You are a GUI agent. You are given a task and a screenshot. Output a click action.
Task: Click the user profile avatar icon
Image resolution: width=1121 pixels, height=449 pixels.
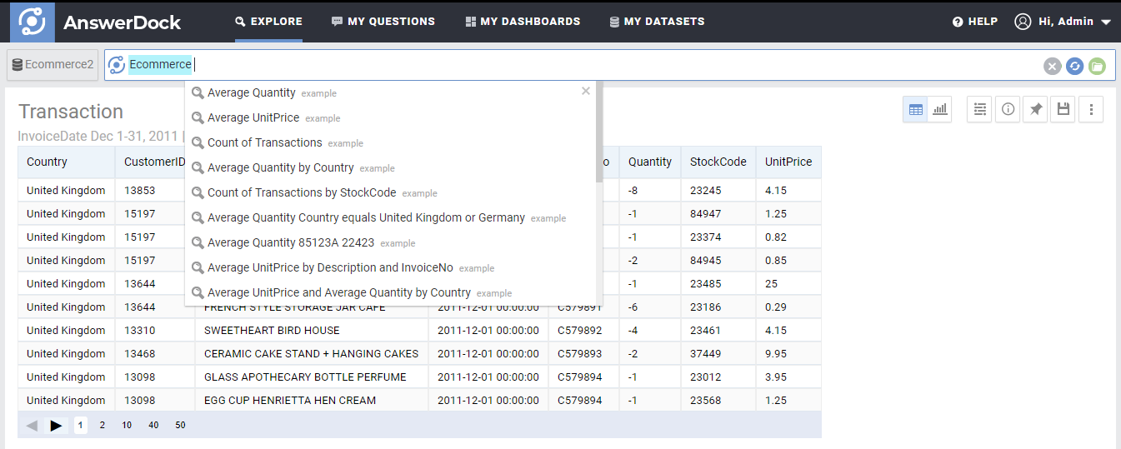tap(1023, 22)
